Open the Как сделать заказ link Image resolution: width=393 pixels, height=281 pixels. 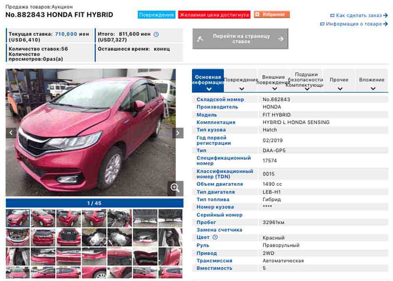click(359, 15)
